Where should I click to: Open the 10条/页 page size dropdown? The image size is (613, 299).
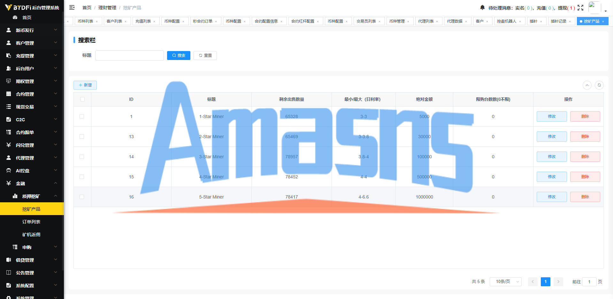(506, 282)
